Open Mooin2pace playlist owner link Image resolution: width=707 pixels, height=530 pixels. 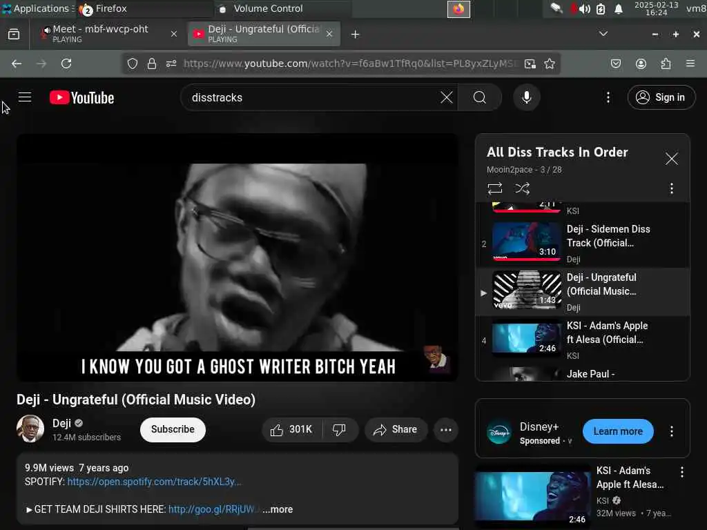point(510,170)
